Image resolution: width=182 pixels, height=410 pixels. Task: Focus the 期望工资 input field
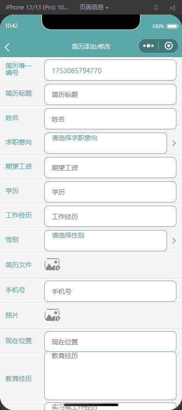pyautogui.click(x=111, y=168)
